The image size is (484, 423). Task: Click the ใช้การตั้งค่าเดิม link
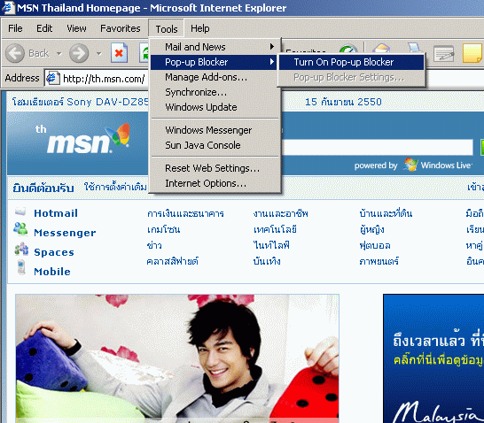click(115, 187)
